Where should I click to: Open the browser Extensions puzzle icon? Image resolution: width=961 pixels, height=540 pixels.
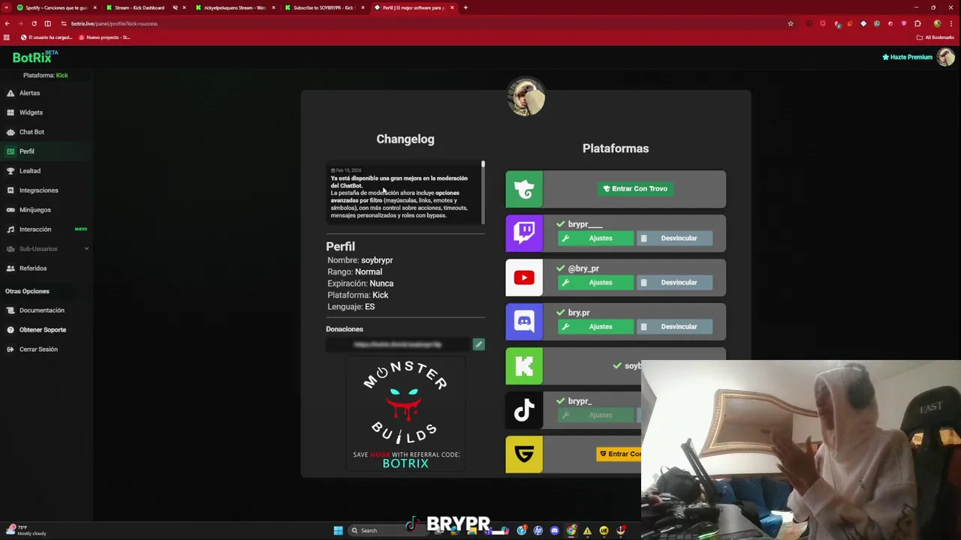tap(917, 23)
